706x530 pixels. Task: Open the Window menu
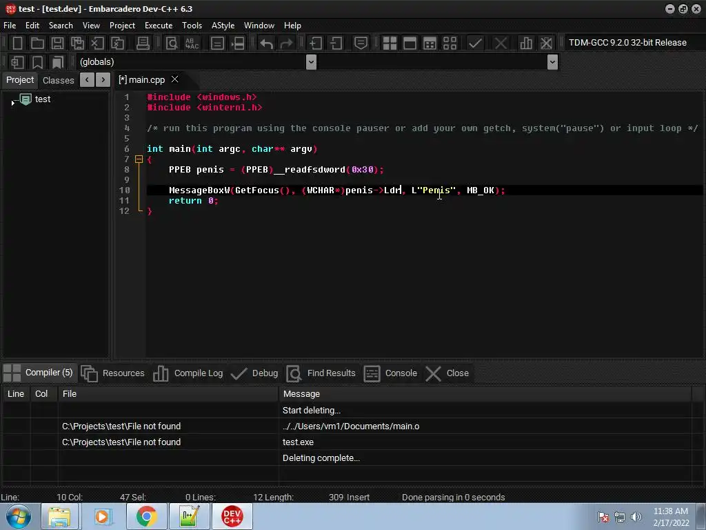click(259, 26)
